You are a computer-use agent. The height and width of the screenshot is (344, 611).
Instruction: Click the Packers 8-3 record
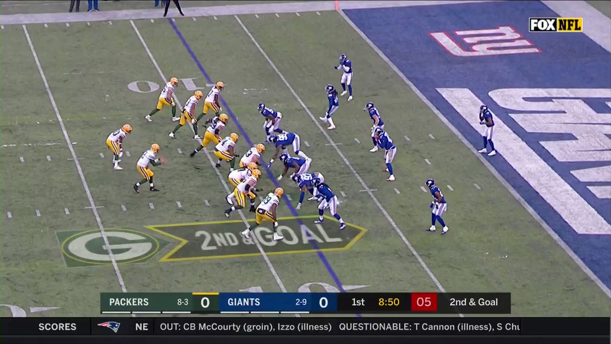[183, 302]
